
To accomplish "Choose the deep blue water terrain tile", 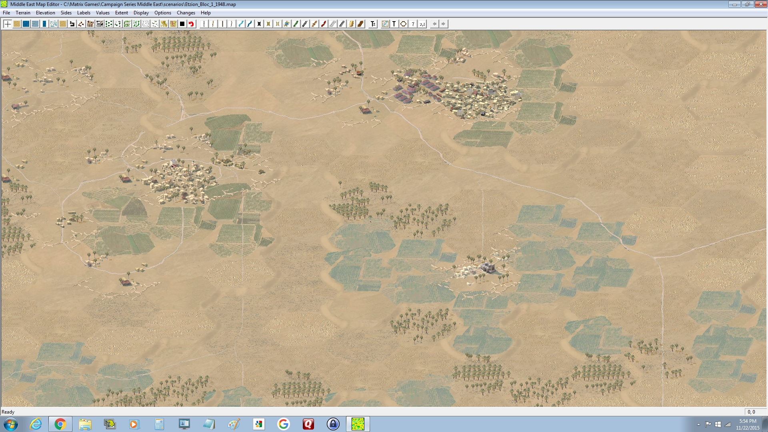I will (x=26, y=24).
